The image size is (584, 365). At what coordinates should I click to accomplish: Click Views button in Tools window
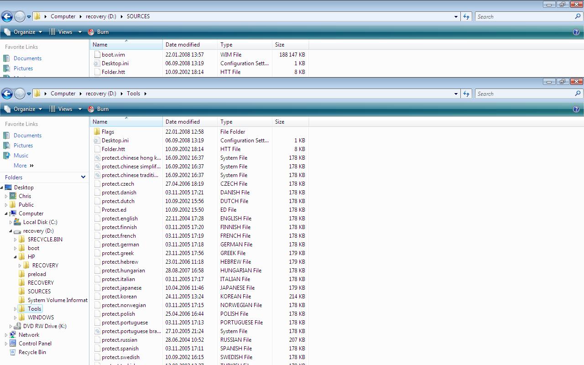point(61,109)
